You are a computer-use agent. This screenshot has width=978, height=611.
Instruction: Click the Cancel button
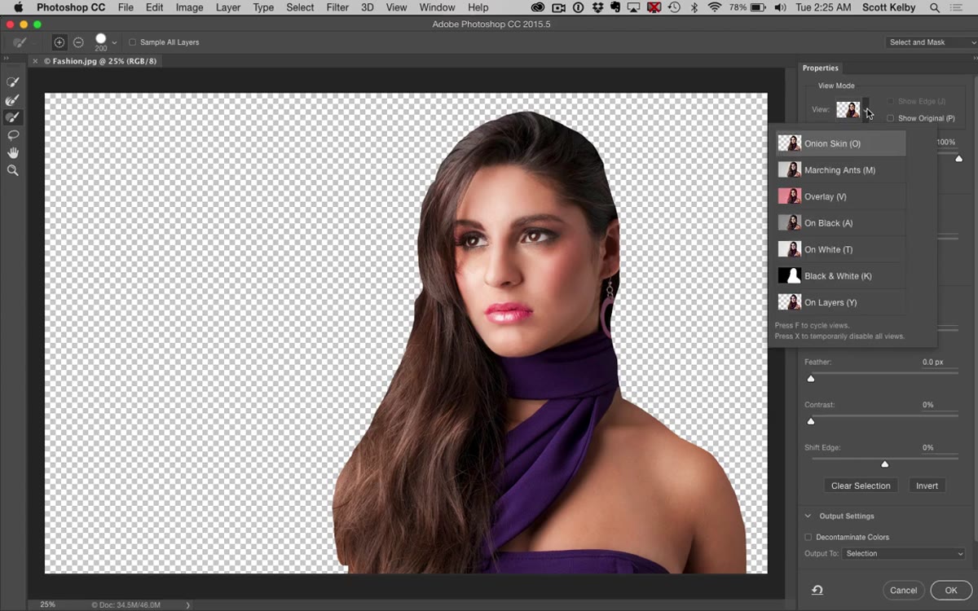903,590
